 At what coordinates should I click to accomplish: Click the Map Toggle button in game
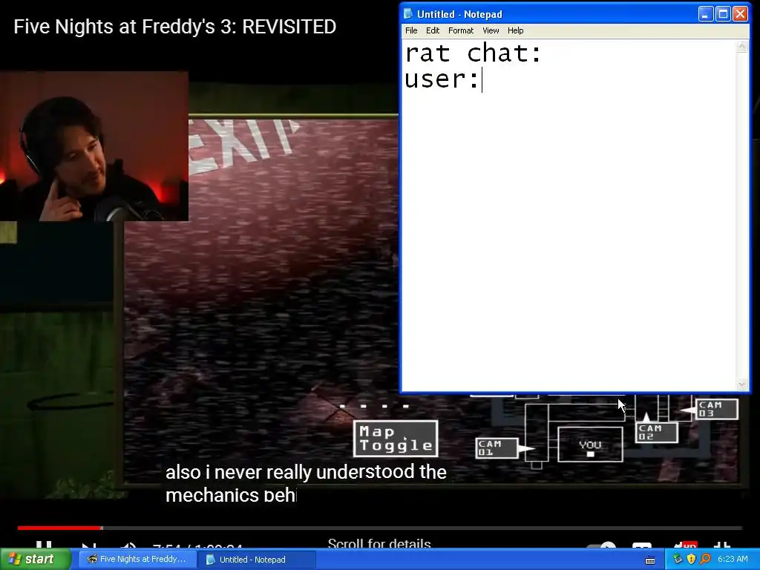tap(396, 439)
